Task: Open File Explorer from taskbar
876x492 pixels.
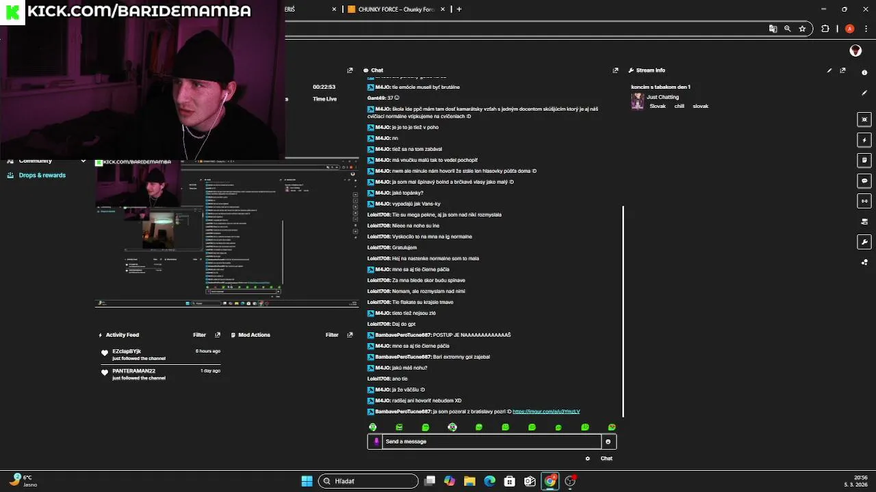Action: point(469,481)
